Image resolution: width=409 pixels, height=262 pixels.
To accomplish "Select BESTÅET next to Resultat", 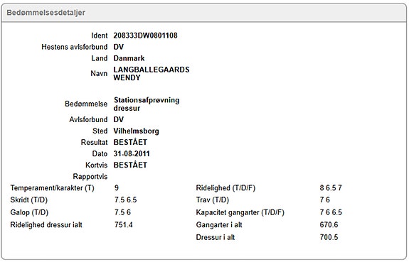I will 130,142.
